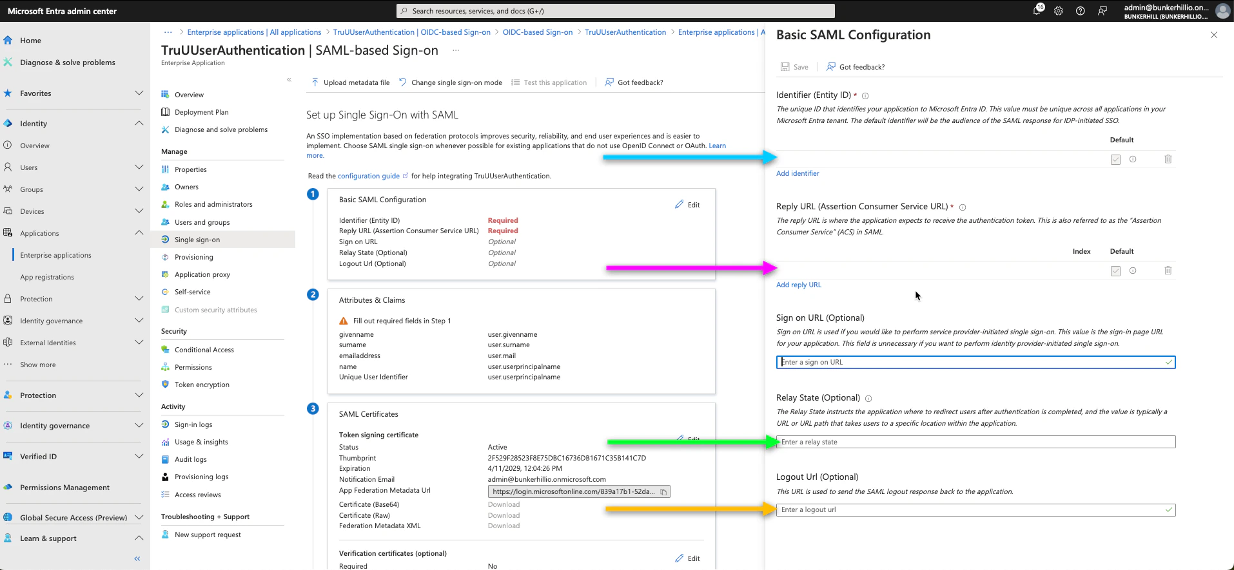Expand External Identities menu
Screen dimensions: 1234x570
139,343
